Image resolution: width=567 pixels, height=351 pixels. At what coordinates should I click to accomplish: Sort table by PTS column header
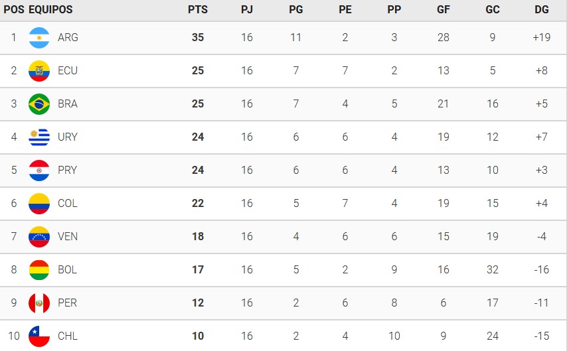198,10
